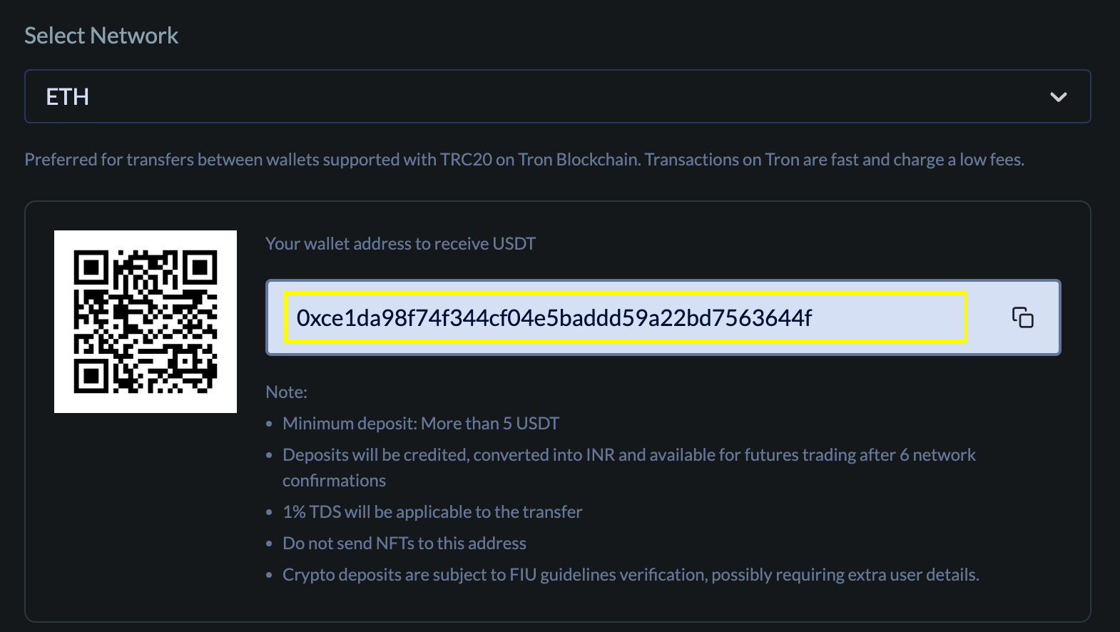The height and width of the screenshot is (632, 1120).
Task: Click the 1% TDS transfer note
Action: pyautogui.click(x=432, y=512)
